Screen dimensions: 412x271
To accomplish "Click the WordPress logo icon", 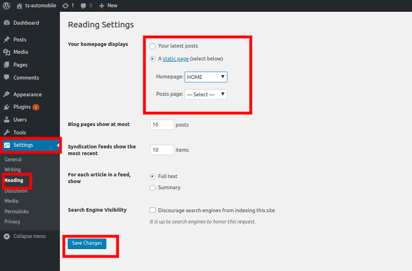I will 7,5.
